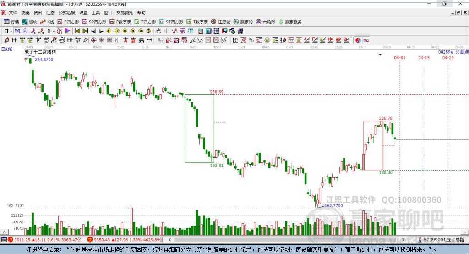Collapse volume panel with up-triangle button
The width and height of the screenshot is (469, 254).
pyautogui.click(x=5, y=232)
